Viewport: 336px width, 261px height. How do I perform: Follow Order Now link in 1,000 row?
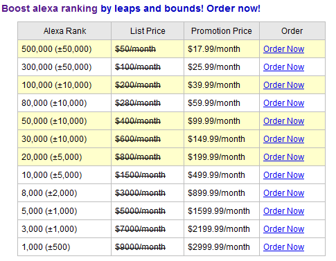click(x=283, y=247)
